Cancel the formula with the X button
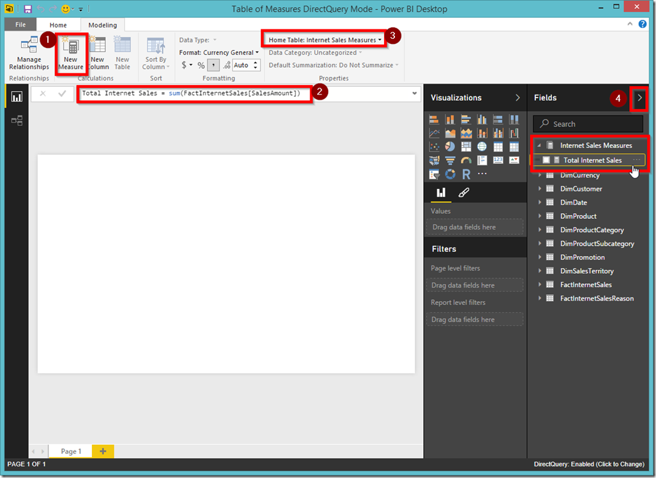The width and height of the screenshot is (656, 478). (x=43, y=93)
